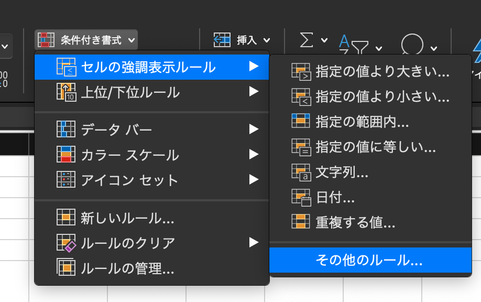The height and width of the screenshot is (302, 481).
Task: Open ルールのクリア menu item
Action: pos(152,243)
